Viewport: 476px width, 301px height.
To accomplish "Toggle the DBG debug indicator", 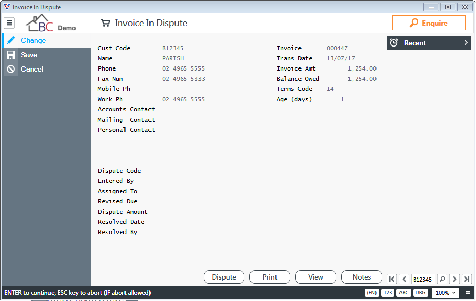I will [420, 293].
